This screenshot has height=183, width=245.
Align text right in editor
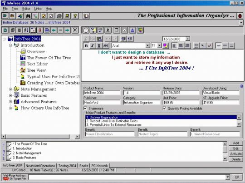pos(187,46)
